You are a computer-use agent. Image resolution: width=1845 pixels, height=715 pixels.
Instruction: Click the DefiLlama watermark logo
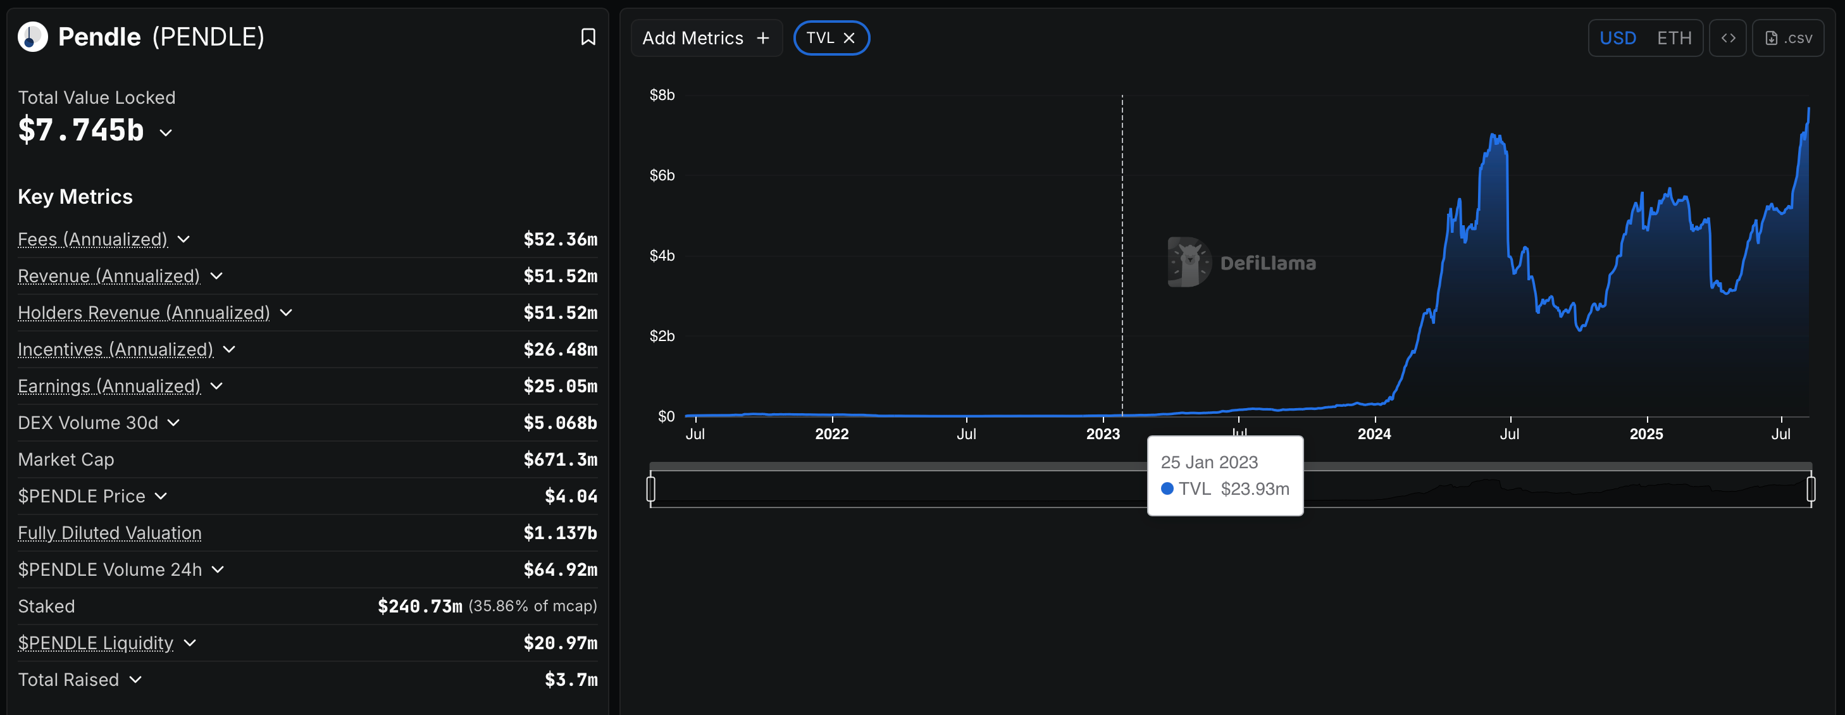[x=1189, y=262]
